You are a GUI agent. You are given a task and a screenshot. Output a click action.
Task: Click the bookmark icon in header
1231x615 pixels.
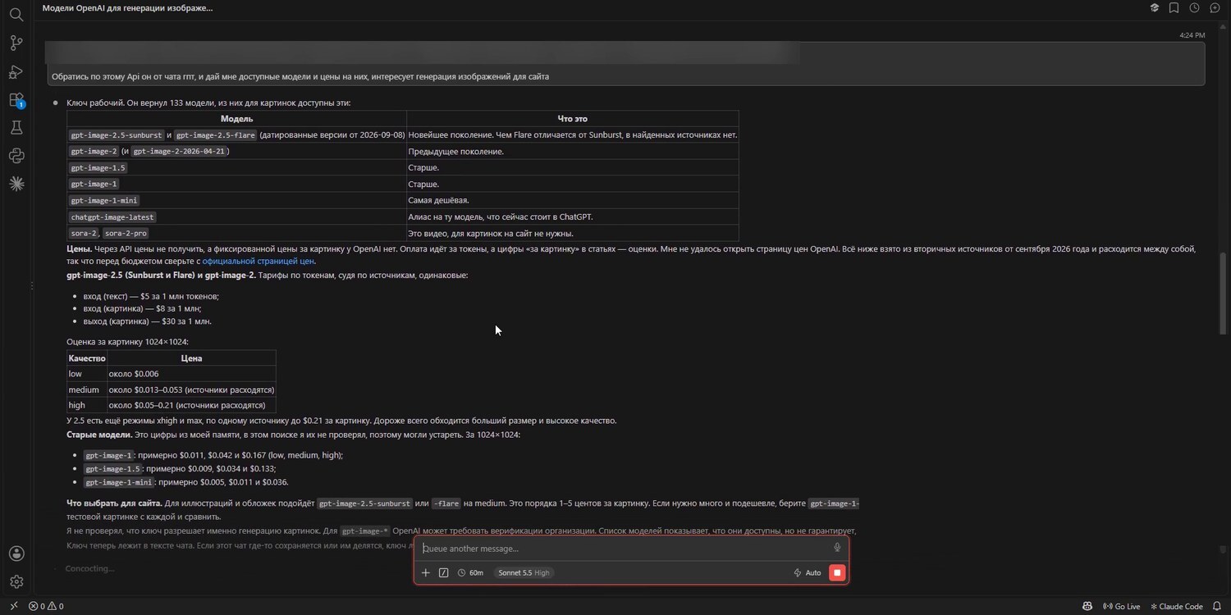coord(1174,8)
